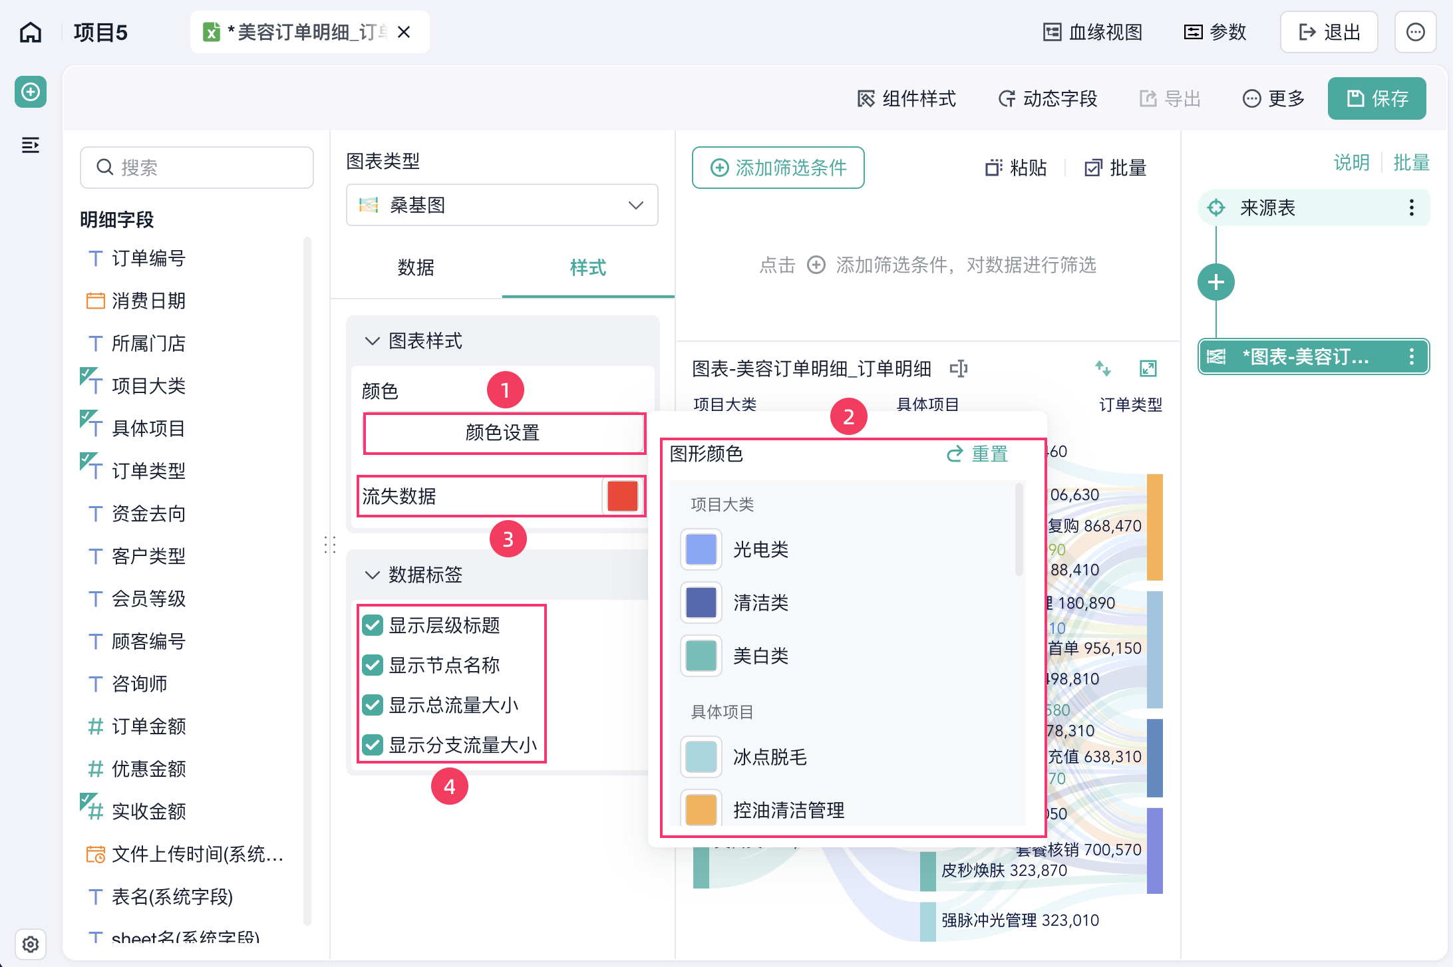Open 组件样式 component style
The height and width of the screenshot is (967, 1453).
point(906,98)
